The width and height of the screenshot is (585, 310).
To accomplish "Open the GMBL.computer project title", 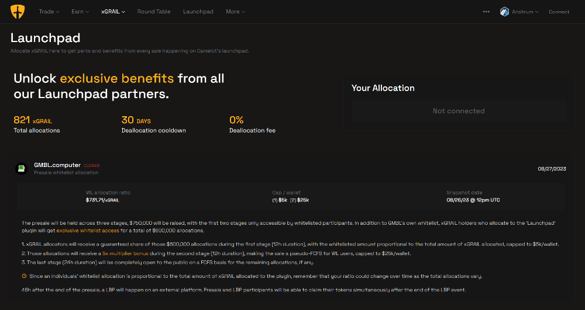I will 57,165.
